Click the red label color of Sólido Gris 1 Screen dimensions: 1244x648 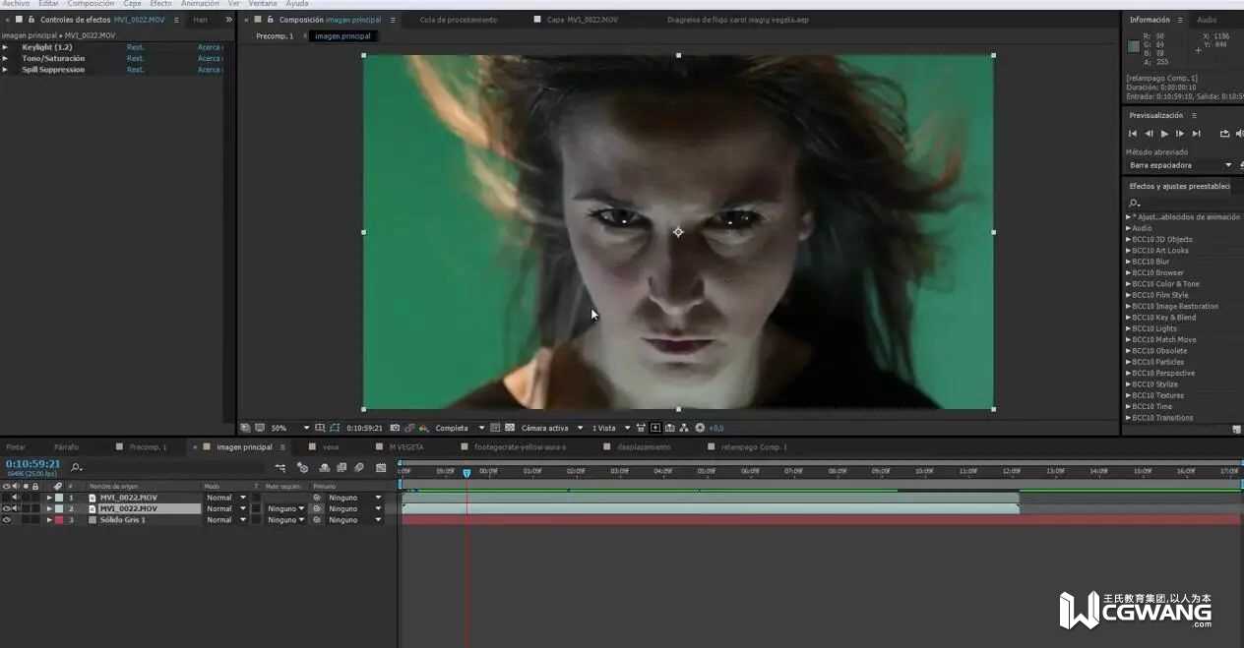(x=59, y=520)
